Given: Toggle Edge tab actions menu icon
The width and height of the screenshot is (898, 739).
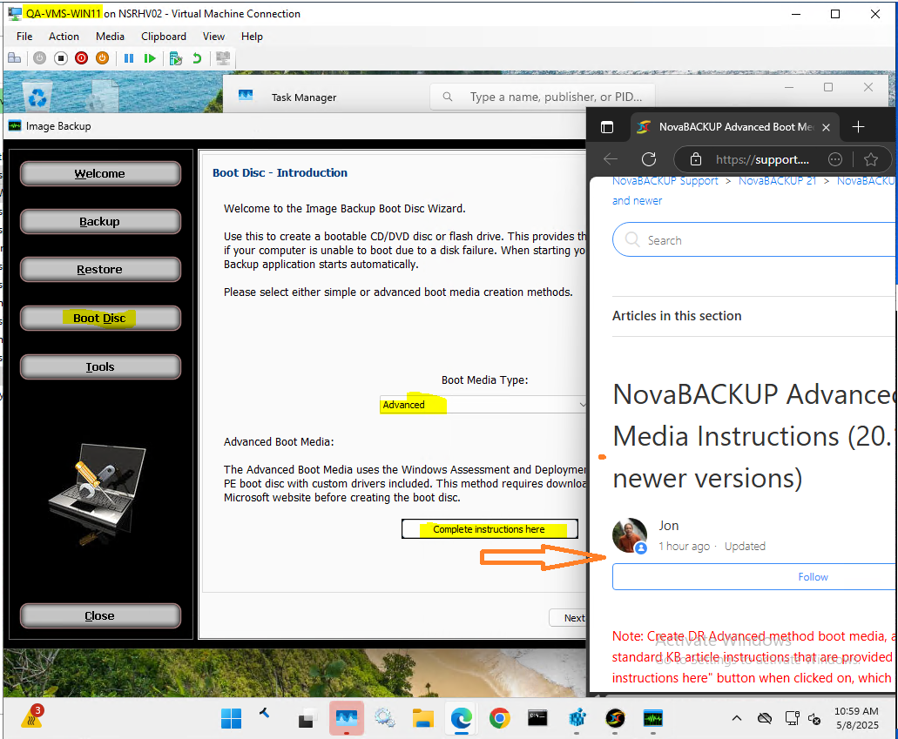Looking at the screenshot, I should pos(607,127).
